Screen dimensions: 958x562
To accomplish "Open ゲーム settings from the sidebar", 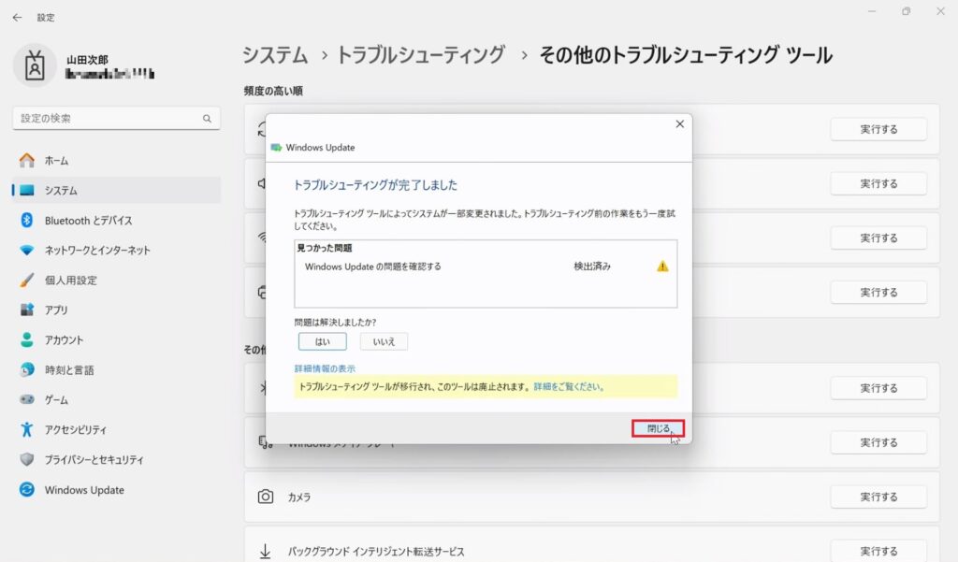I will pos(116,400).
